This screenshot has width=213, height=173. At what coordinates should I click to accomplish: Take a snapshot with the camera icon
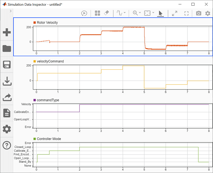[199, 13]
